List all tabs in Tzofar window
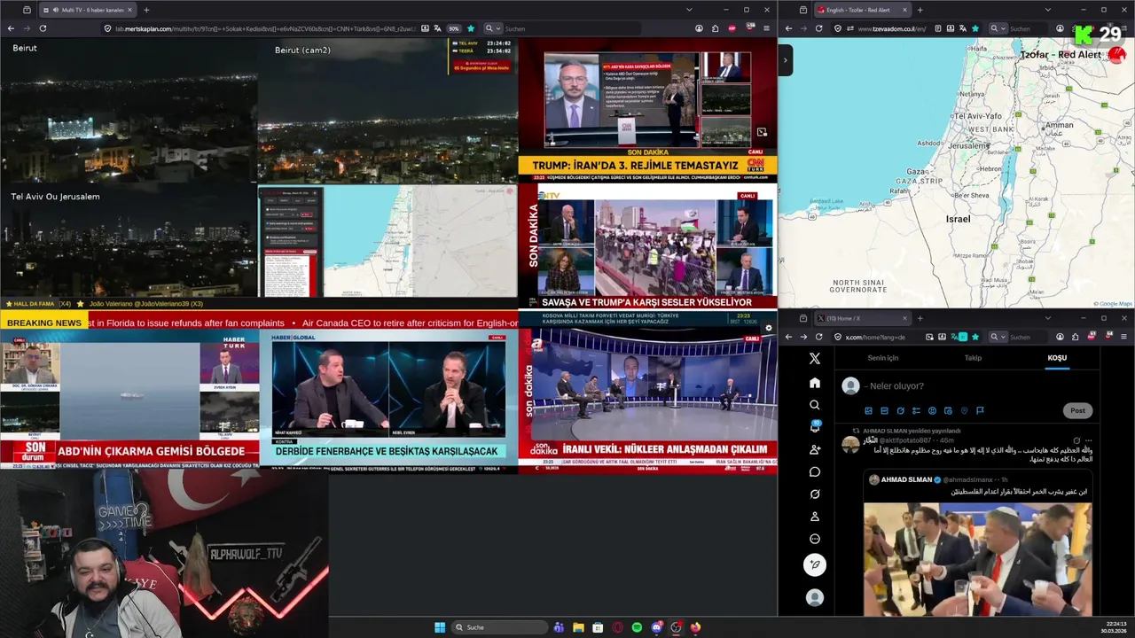This screenshot has width=1135, height=638. (x=1047, y=10)
